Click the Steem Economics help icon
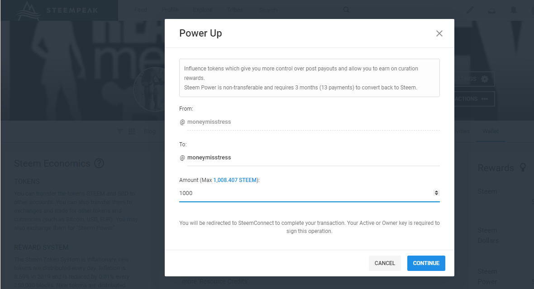This screenshot has width=534, height=289. (x=99, y=163)
